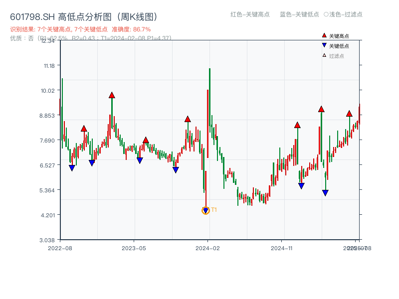
Task: Select the leftmost red key-high triangle on the chart
Action: click(x=83, y=128)
